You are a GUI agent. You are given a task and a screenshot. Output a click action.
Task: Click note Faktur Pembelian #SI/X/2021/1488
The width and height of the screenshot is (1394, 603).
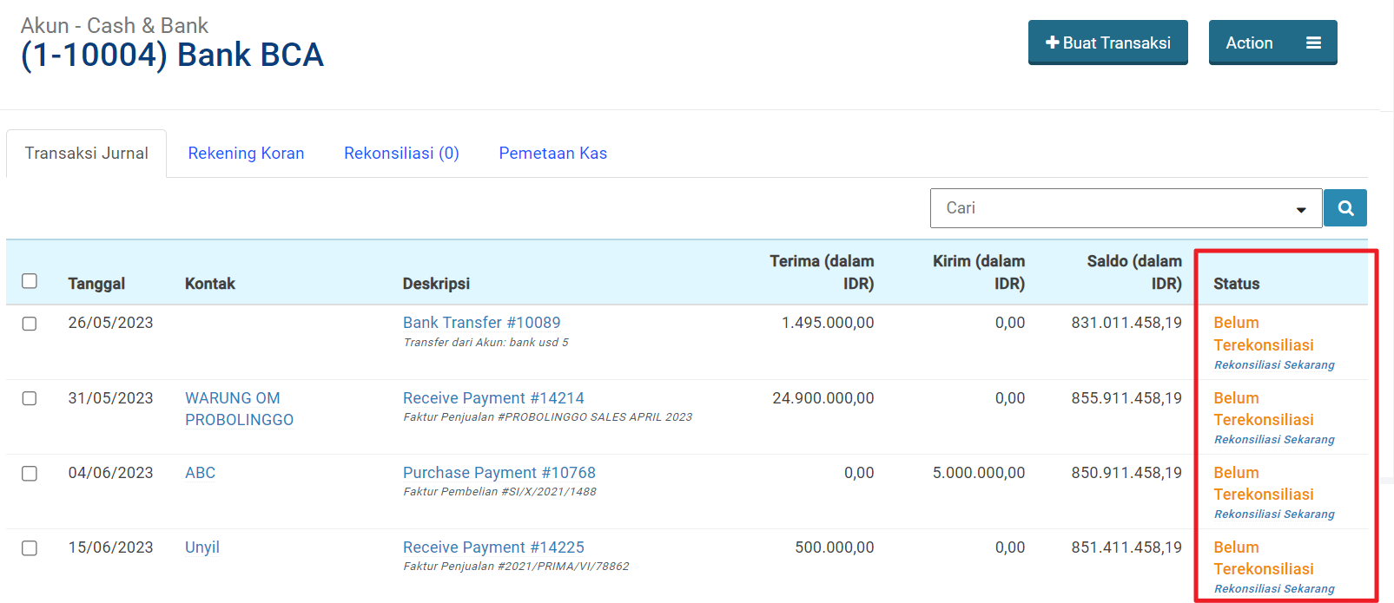point(499,492)
